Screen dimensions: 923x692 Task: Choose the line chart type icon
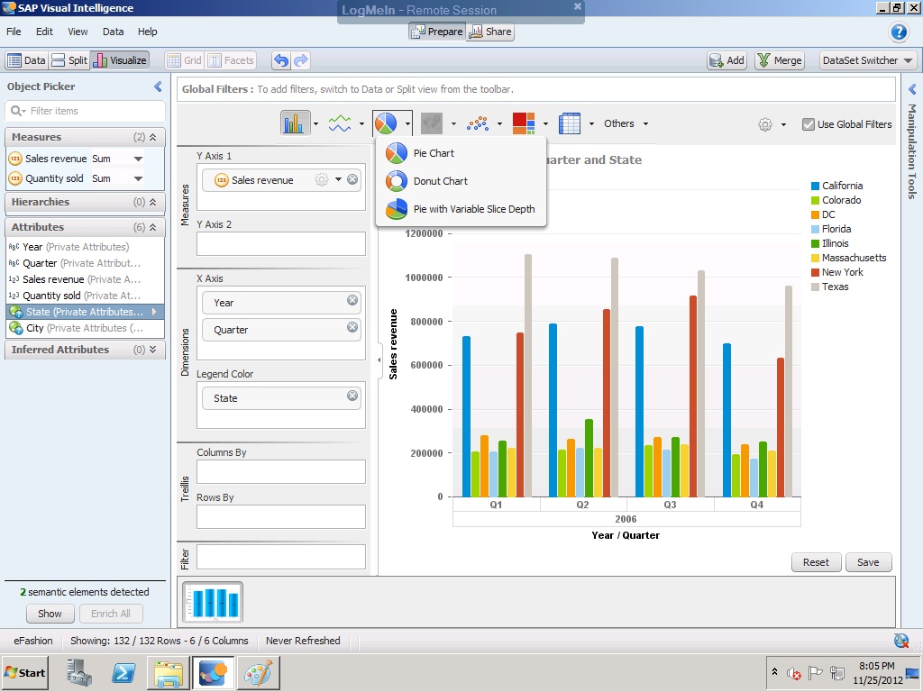(340, 123)
